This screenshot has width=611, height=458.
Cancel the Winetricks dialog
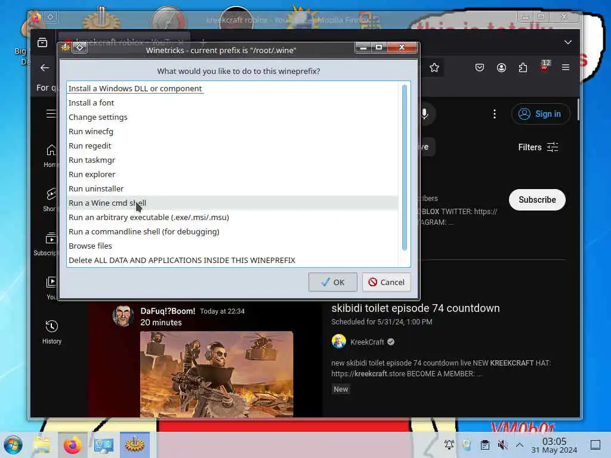[387, 282]
